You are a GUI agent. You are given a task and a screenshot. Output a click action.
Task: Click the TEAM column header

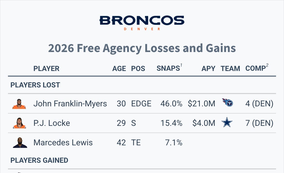230,68
